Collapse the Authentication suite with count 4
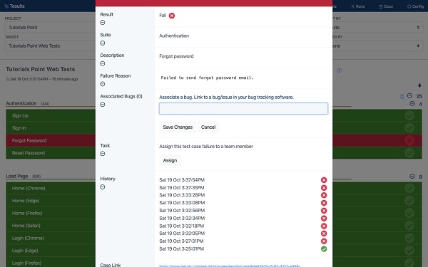428x267 pixels. click(x=412, y=103)
